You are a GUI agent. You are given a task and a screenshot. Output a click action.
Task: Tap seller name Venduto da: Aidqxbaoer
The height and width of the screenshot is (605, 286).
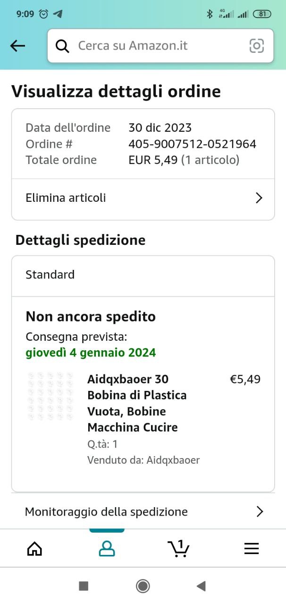[x=143, y=460]
